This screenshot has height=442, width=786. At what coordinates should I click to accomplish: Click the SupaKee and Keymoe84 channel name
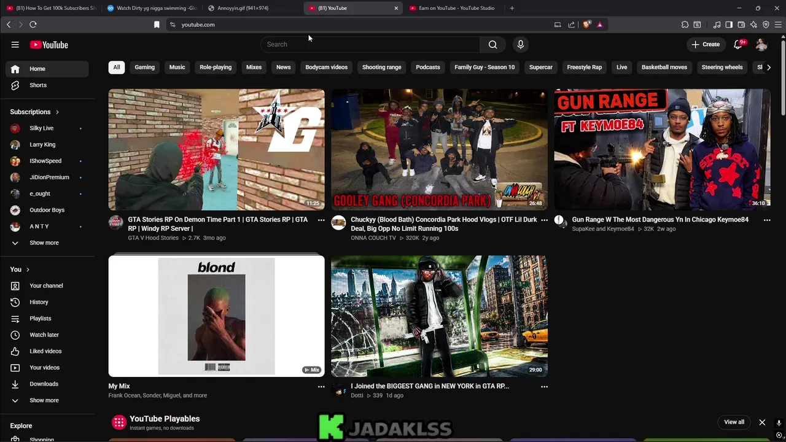(x=602, y=229)
